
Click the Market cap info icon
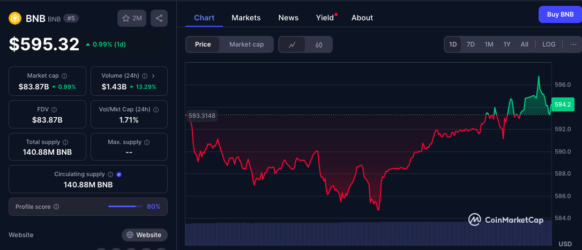64,76
